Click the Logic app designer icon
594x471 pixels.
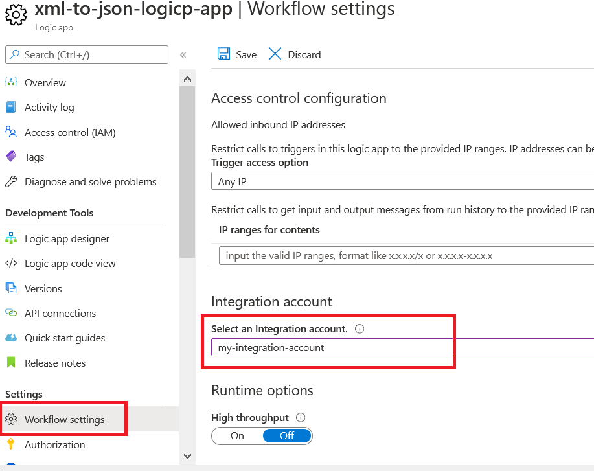11,238
